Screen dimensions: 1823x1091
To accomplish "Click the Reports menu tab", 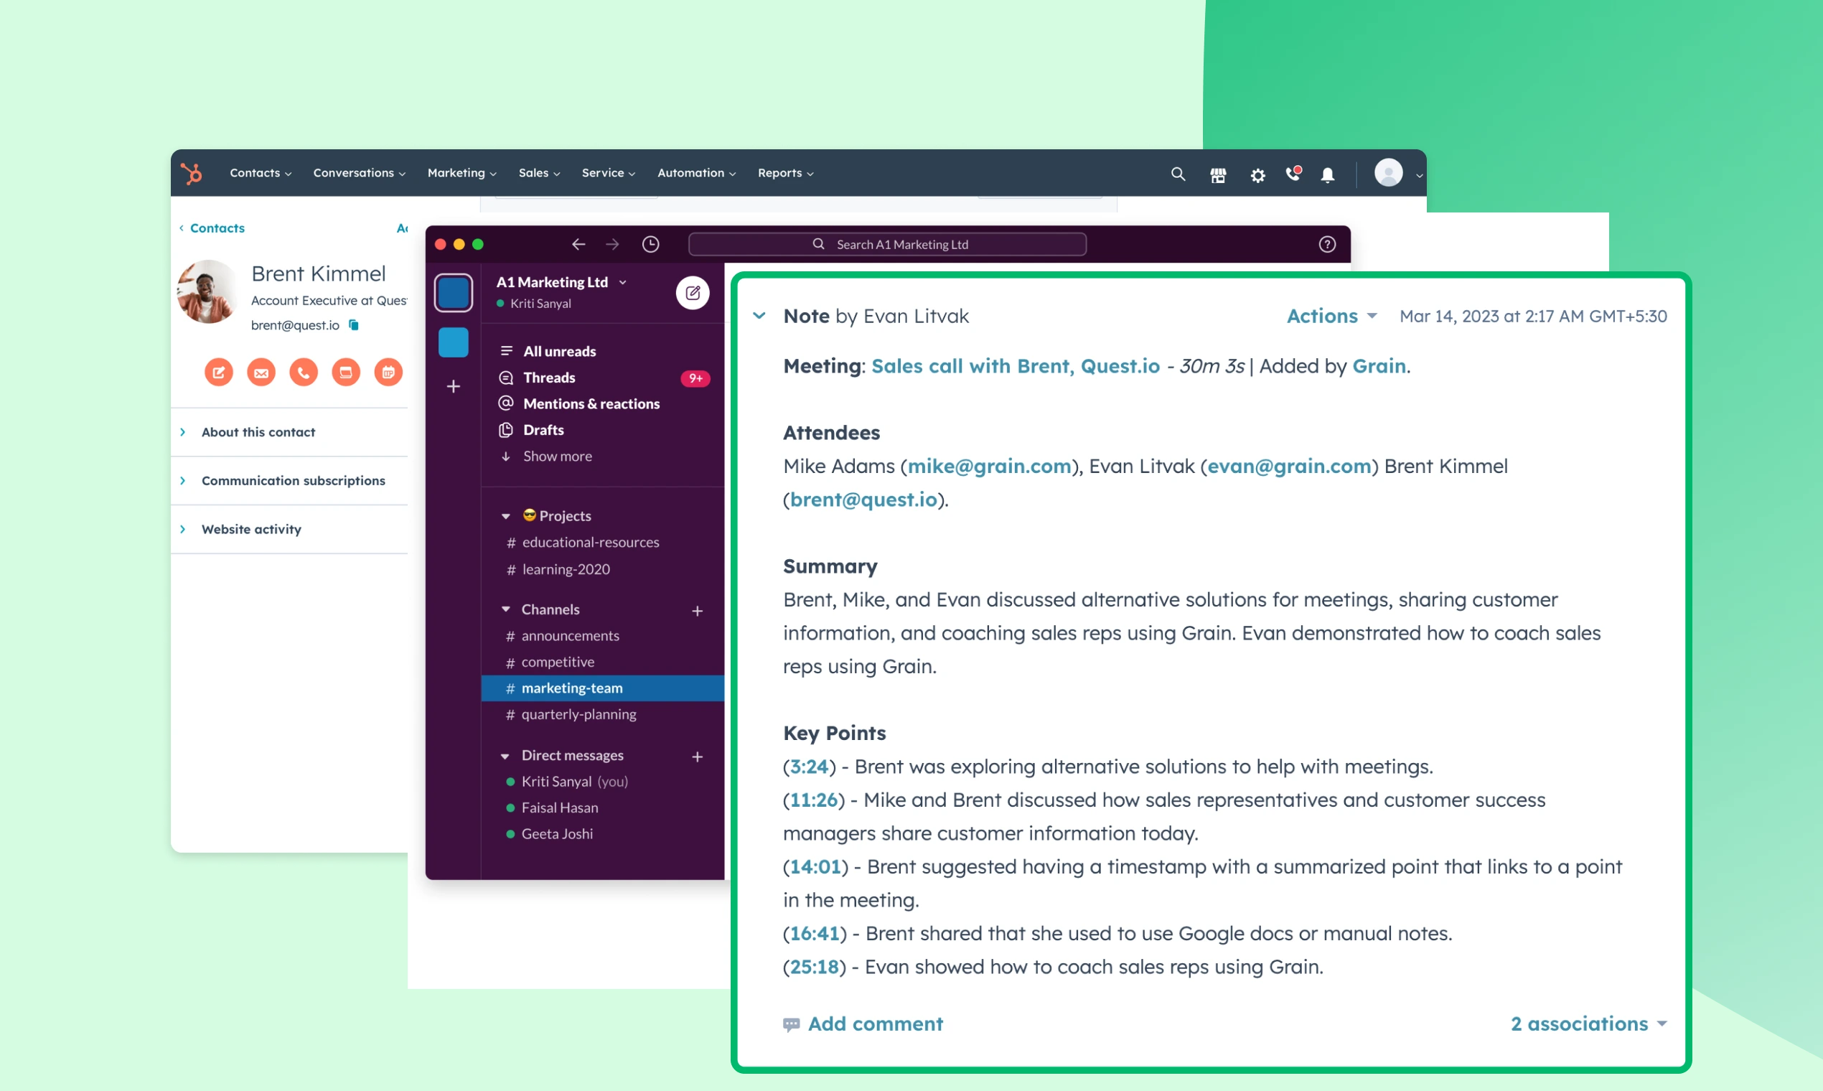I will click(783, 172).
